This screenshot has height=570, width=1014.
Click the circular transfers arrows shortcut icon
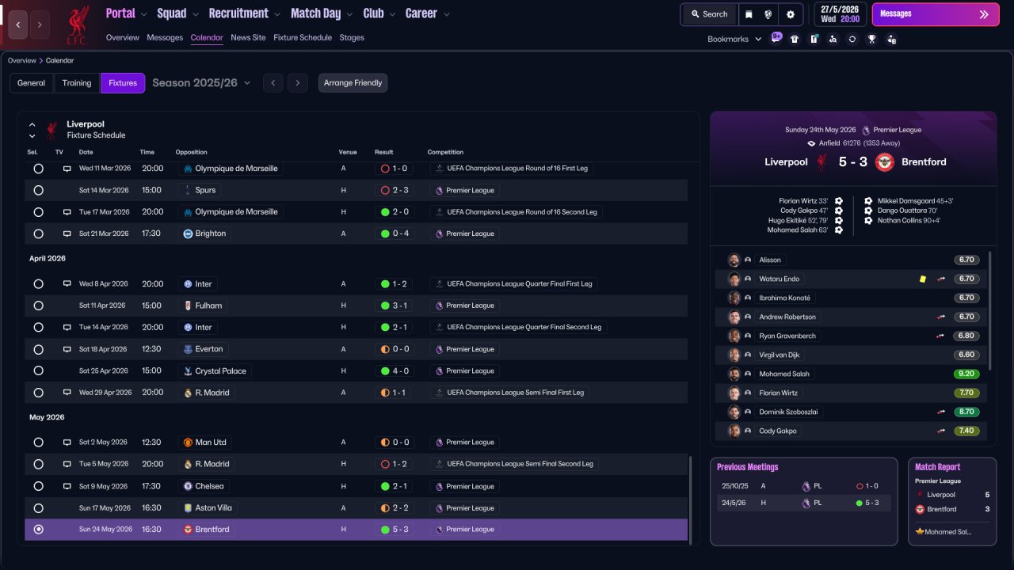click(x=852, y=39)
